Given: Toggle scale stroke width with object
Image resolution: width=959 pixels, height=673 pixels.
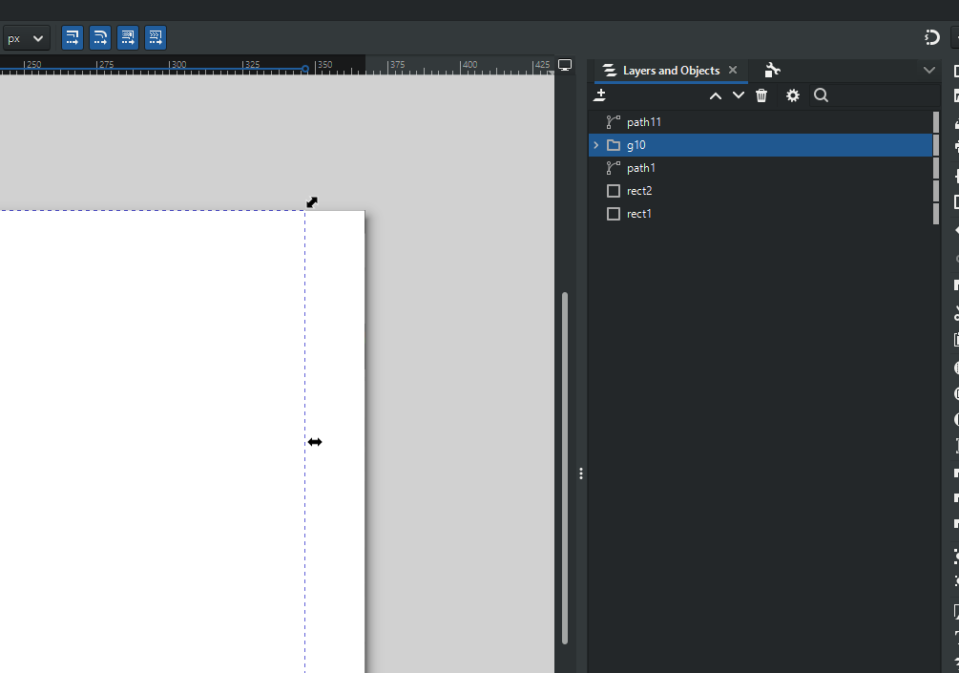Looking at the screenshot, I should pyautogui.click(x=73, y=38).
